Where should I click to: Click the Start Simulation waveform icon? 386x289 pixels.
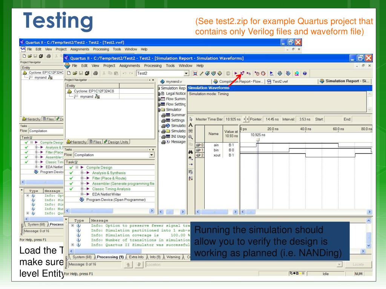click(271, 73)
